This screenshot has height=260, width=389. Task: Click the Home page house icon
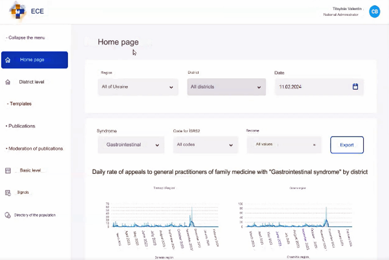(8, 60)
